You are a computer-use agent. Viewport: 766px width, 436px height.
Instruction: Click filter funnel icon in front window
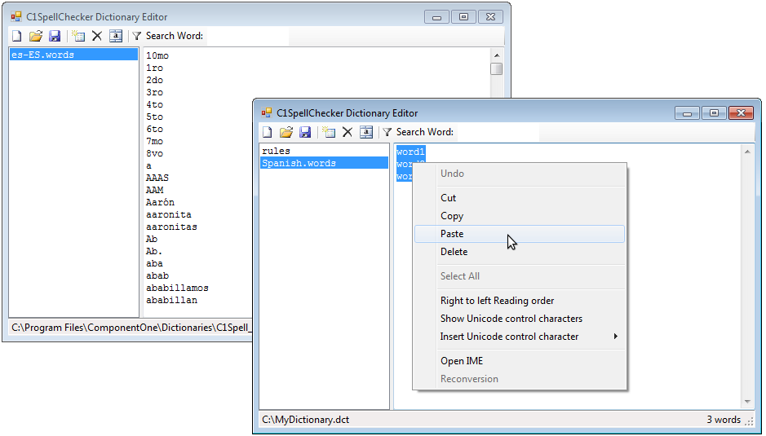click(387, 132)
